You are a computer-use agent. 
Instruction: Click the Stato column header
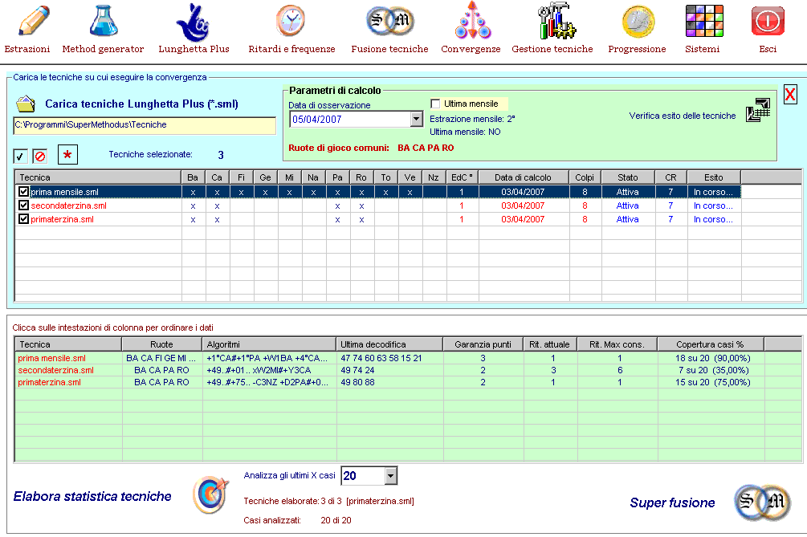628,177
